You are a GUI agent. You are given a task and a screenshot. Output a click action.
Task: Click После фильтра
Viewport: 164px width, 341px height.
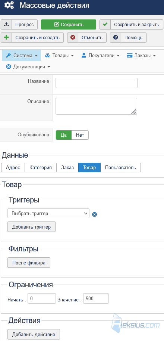[29, 263]
